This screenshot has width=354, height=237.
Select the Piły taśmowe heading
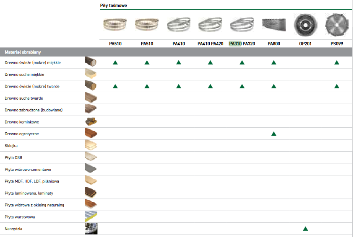click(113, 5)
